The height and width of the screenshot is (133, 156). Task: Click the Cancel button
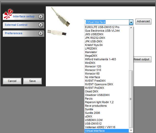coord(12,81)
